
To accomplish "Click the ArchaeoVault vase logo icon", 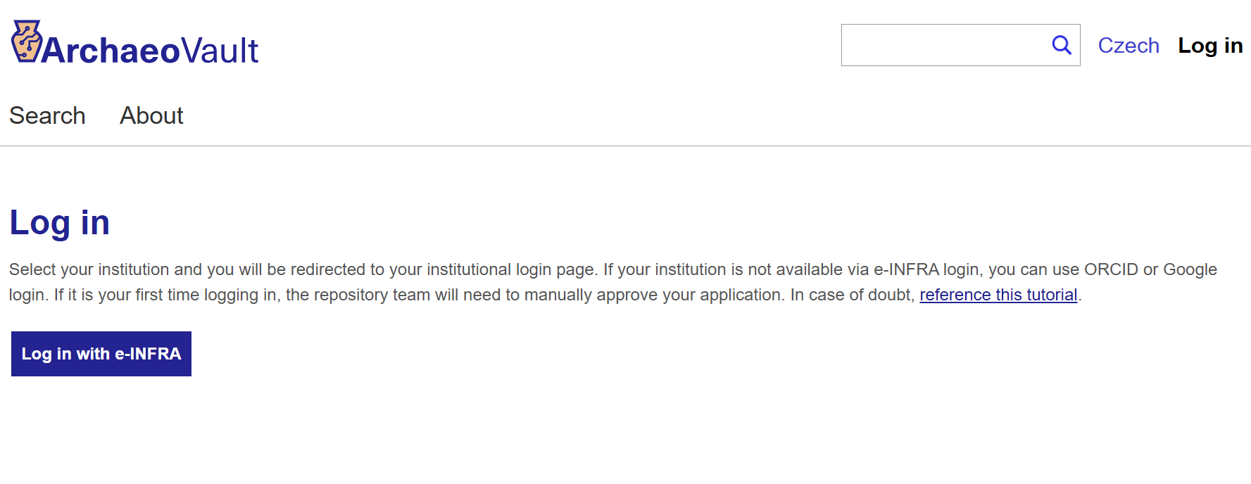I will [27, 42].
